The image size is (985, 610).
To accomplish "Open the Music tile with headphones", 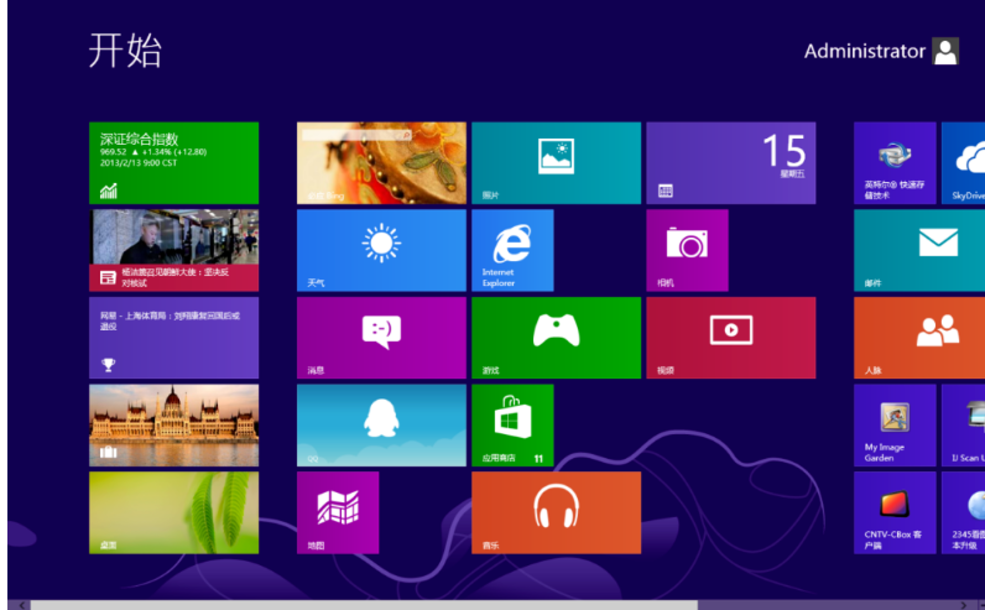I will click(557, 513).
